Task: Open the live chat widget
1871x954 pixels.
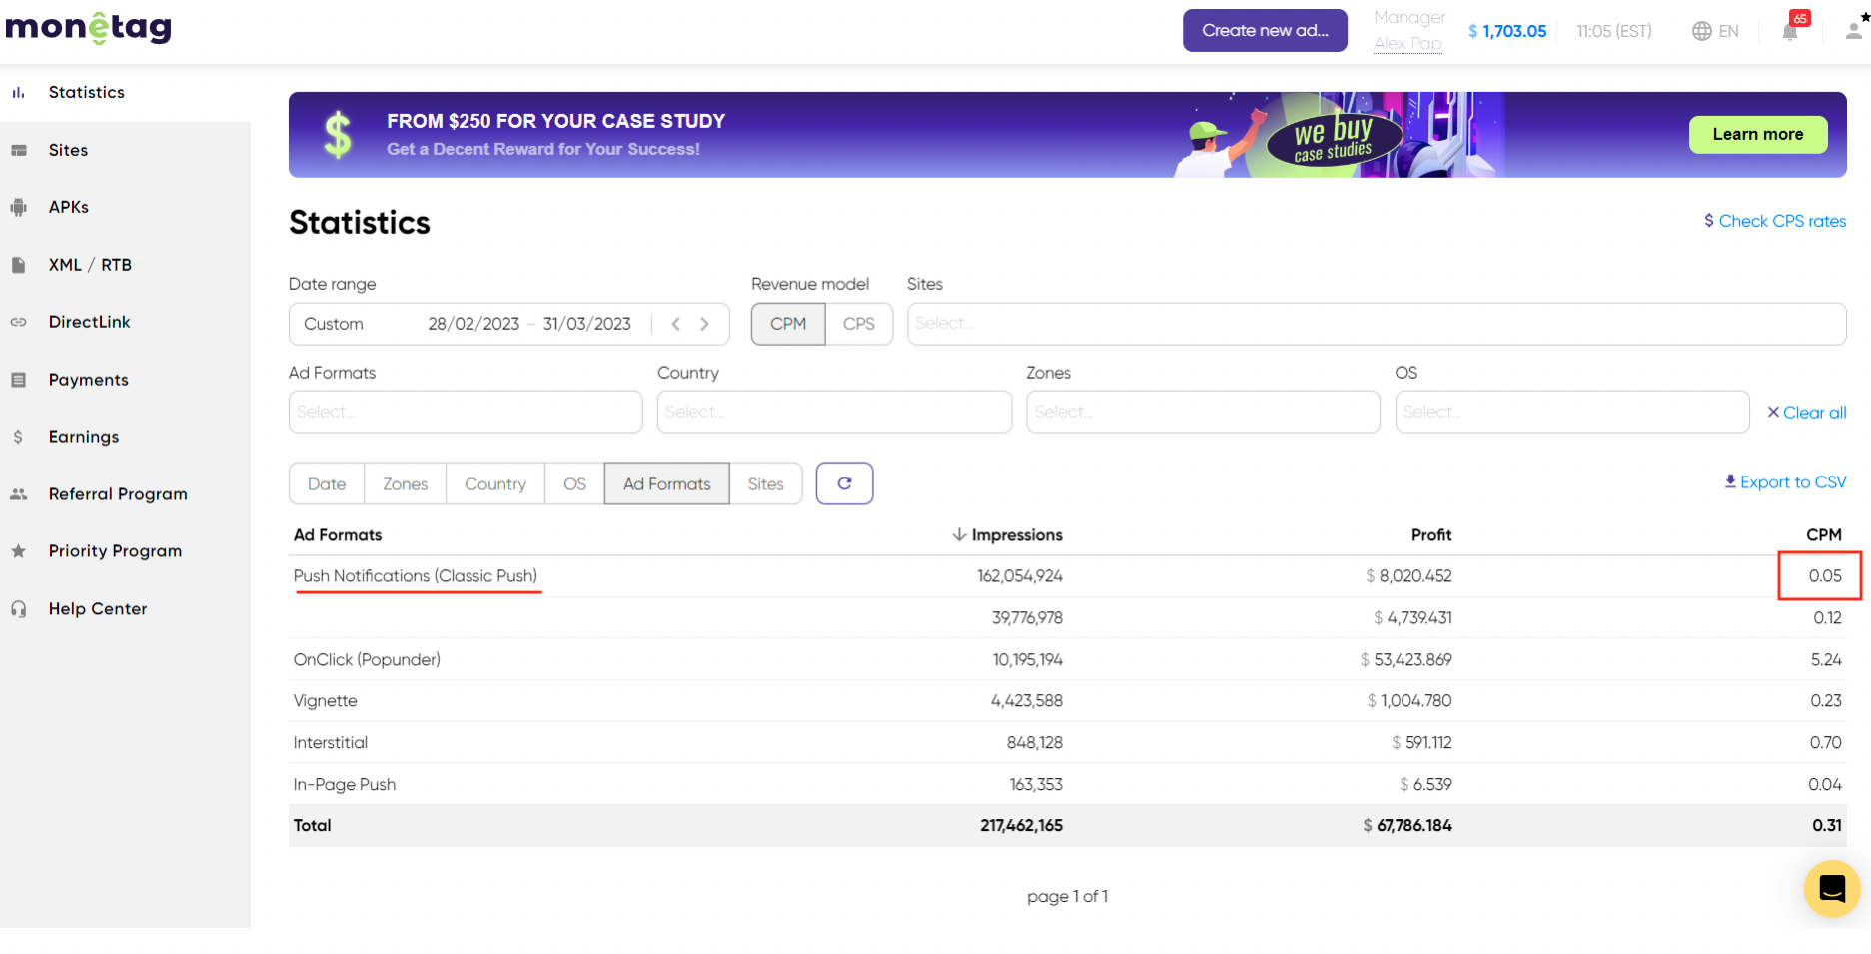Action: point(1831,888)
